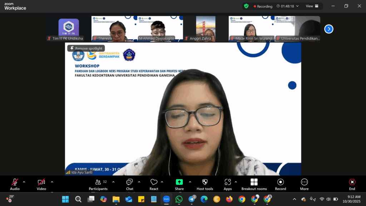The height and width of the screenshot is (206, 366).
Task: Click the green Share screen icon
Action: [179, 182]
